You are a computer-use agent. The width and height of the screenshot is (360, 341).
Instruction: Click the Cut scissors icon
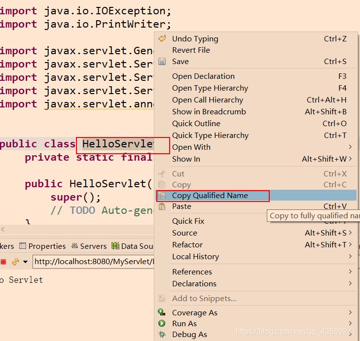point(162,174)
